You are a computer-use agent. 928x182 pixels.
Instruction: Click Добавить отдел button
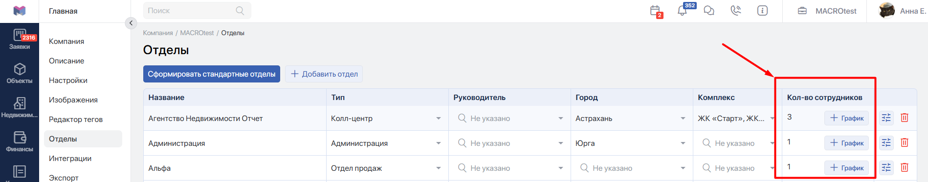pos(324,74)
